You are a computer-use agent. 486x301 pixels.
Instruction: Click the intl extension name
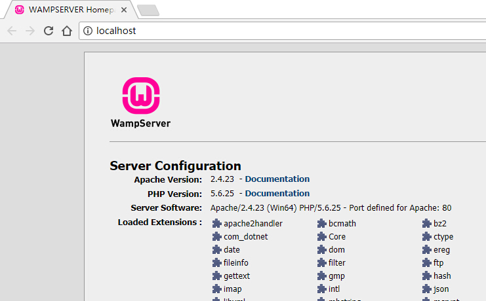click(x=334, y=289)
